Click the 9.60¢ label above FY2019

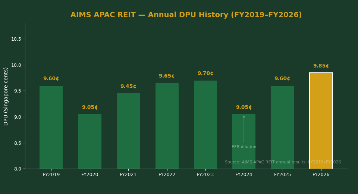pos(51,79)
